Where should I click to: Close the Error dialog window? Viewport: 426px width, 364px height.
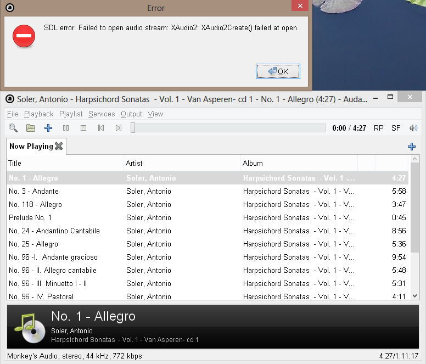[300, 5]
